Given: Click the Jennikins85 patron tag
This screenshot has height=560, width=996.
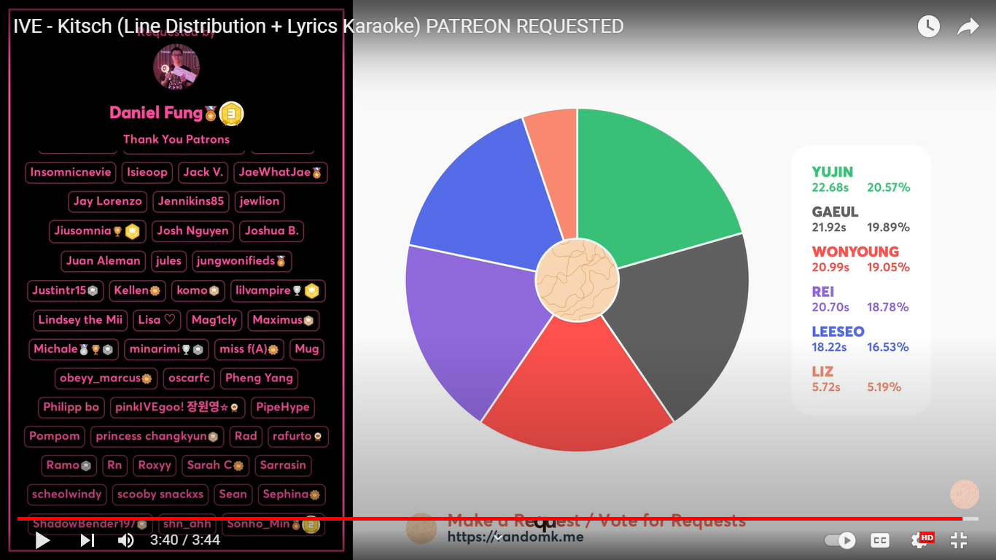Looking at the screenshot, I should (192, 202).
